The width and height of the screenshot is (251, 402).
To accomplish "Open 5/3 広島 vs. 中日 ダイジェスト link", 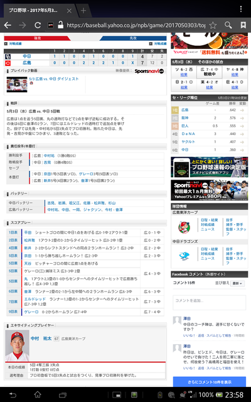I will (54, 79).
